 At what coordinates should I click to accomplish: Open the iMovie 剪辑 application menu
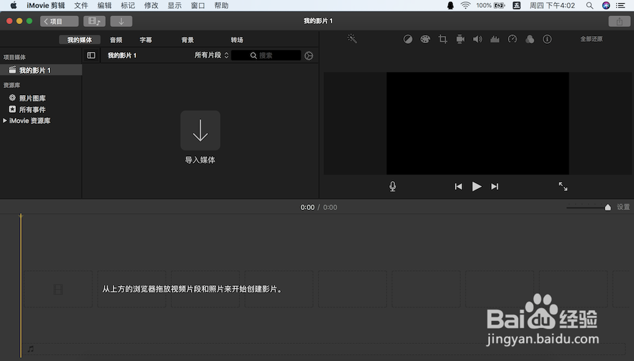[46, 5]
